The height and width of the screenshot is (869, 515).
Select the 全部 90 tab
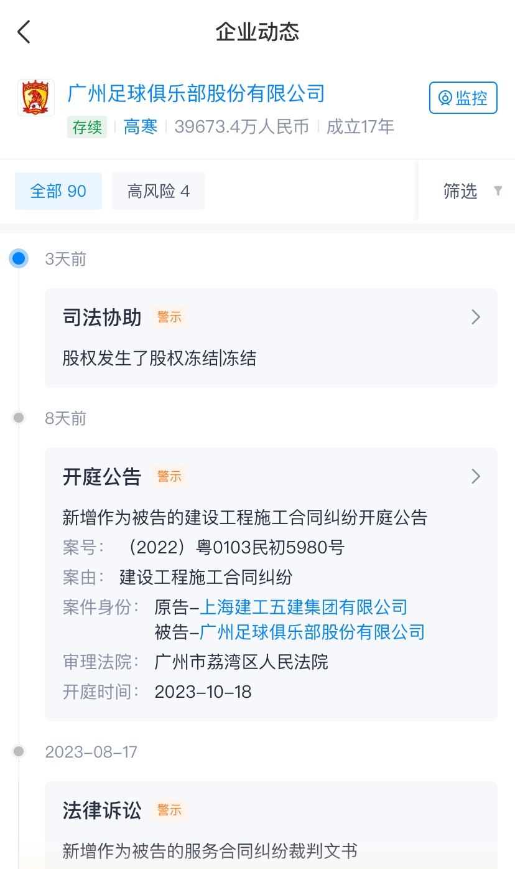click(58, 191)
